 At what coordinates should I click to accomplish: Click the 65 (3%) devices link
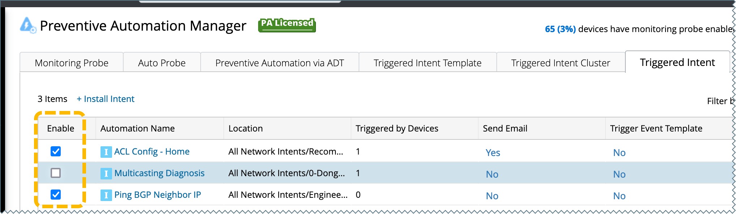560,29
